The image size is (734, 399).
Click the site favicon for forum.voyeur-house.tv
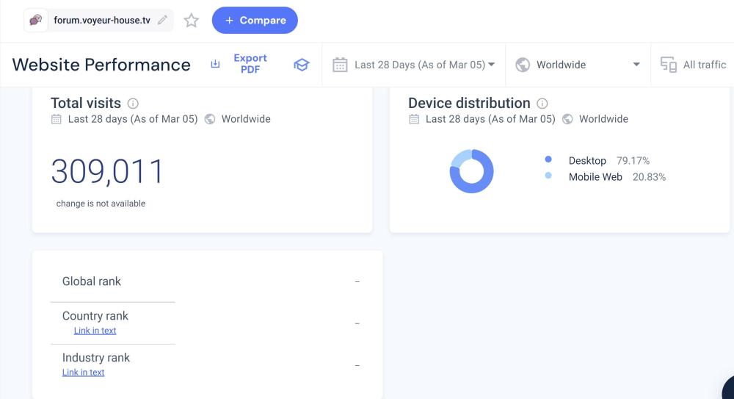(36, 21)
